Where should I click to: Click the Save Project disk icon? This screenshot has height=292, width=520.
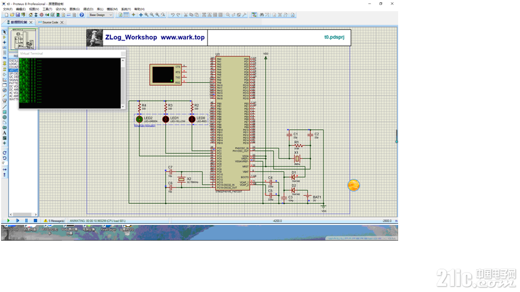pos(17,15)
